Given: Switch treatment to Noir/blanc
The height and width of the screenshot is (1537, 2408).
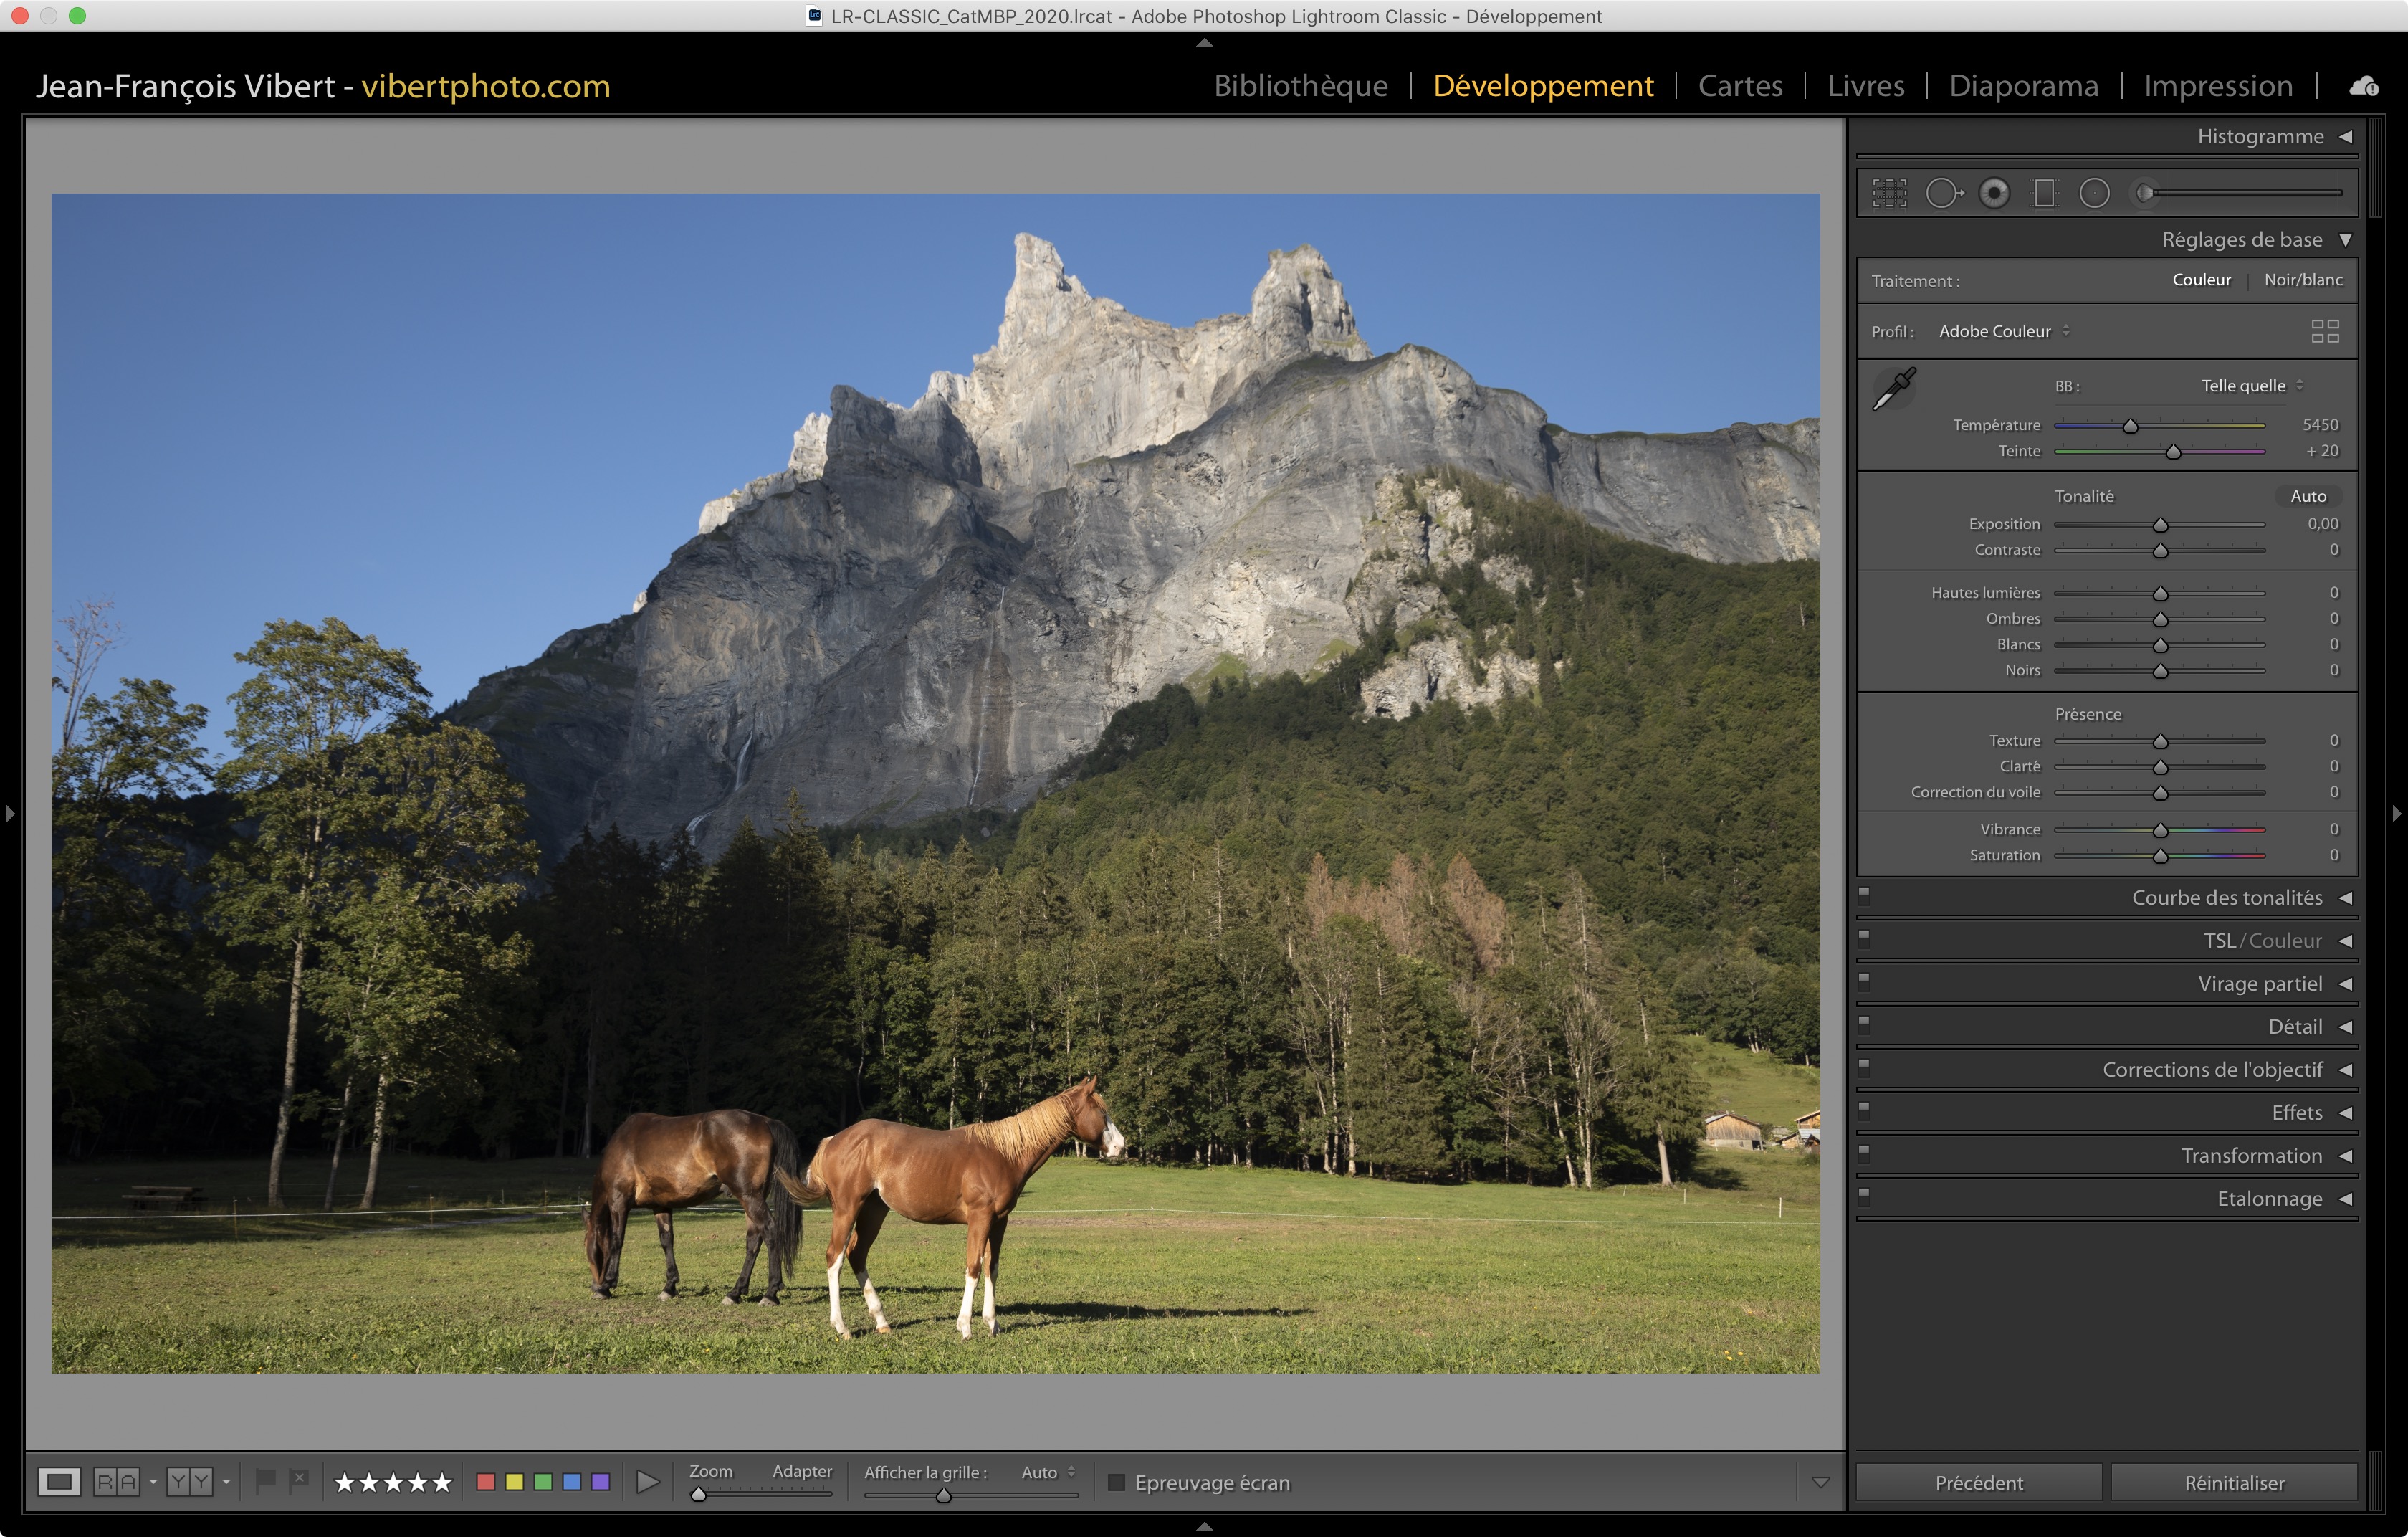Looking at the screenshot, I should (x=2303, y=280).
